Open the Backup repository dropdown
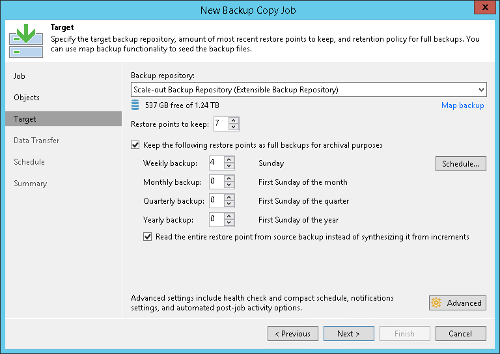The width and height of the screenshot is (500, 354). pyautogui.click(x=481, y=89)
